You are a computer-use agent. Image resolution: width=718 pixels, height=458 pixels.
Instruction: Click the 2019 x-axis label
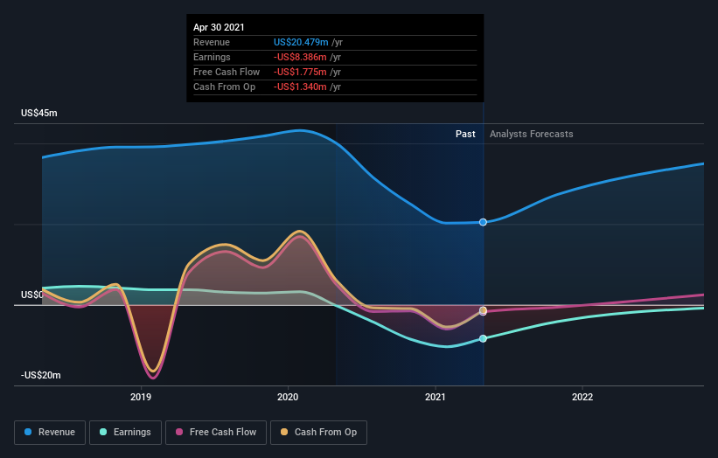pos(141,397)
